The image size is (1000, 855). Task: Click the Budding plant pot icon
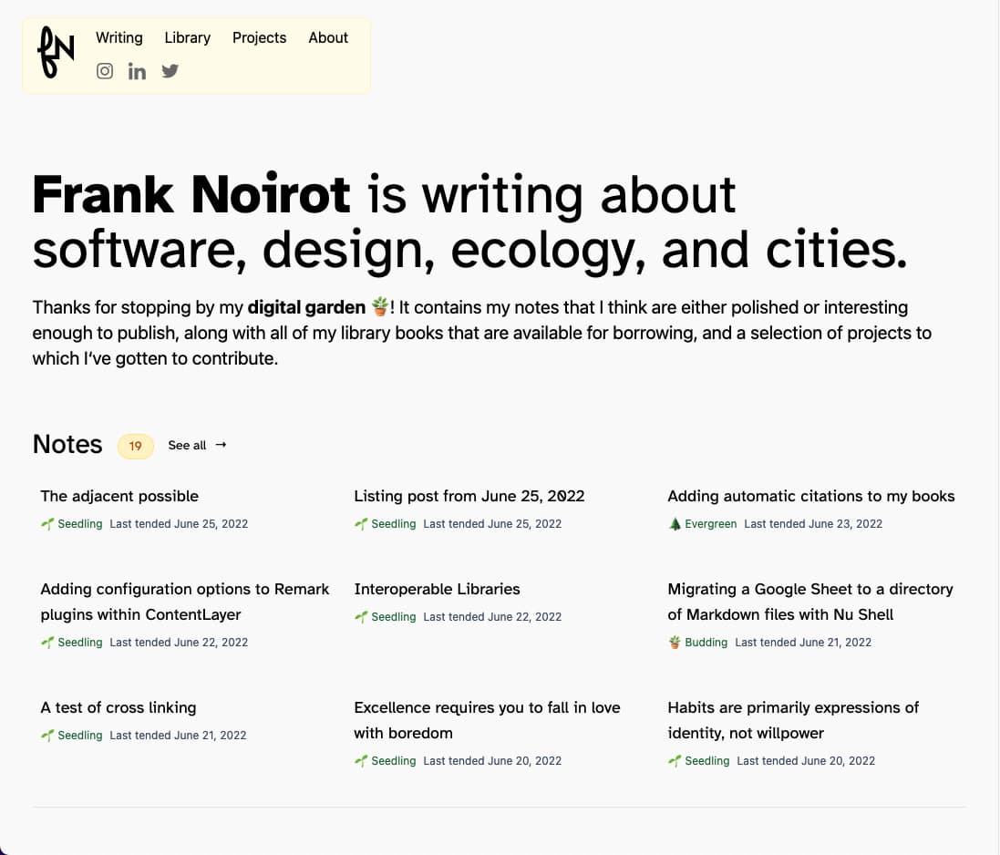coord(675,643)
